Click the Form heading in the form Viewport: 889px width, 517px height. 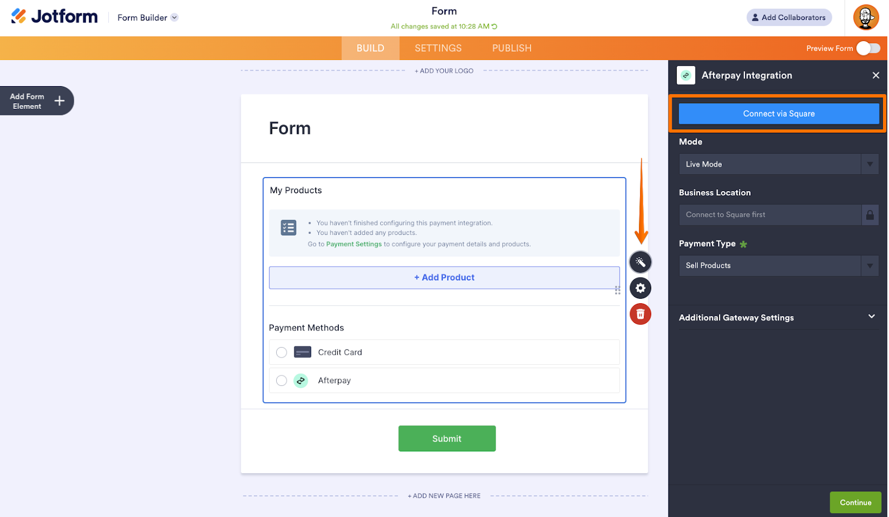291,129
